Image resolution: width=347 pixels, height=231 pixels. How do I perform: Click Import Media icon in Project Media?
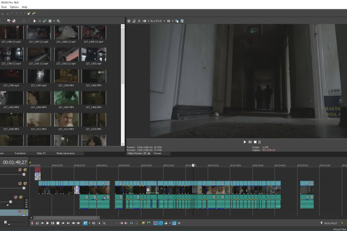click(9, 21)
